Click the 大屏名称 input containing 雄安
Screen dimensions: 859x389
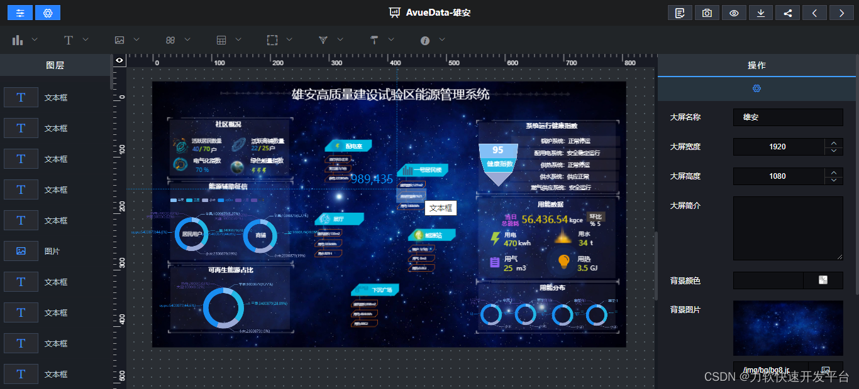[788, 117]
